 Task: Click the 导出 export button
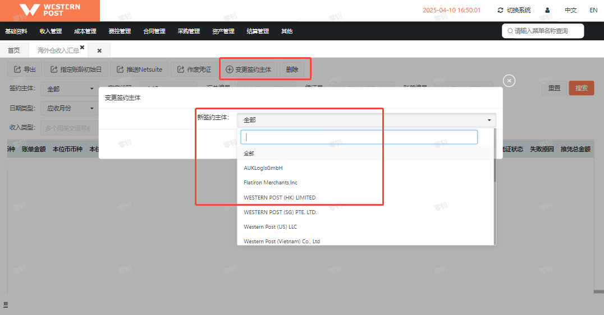coord(25,70)
